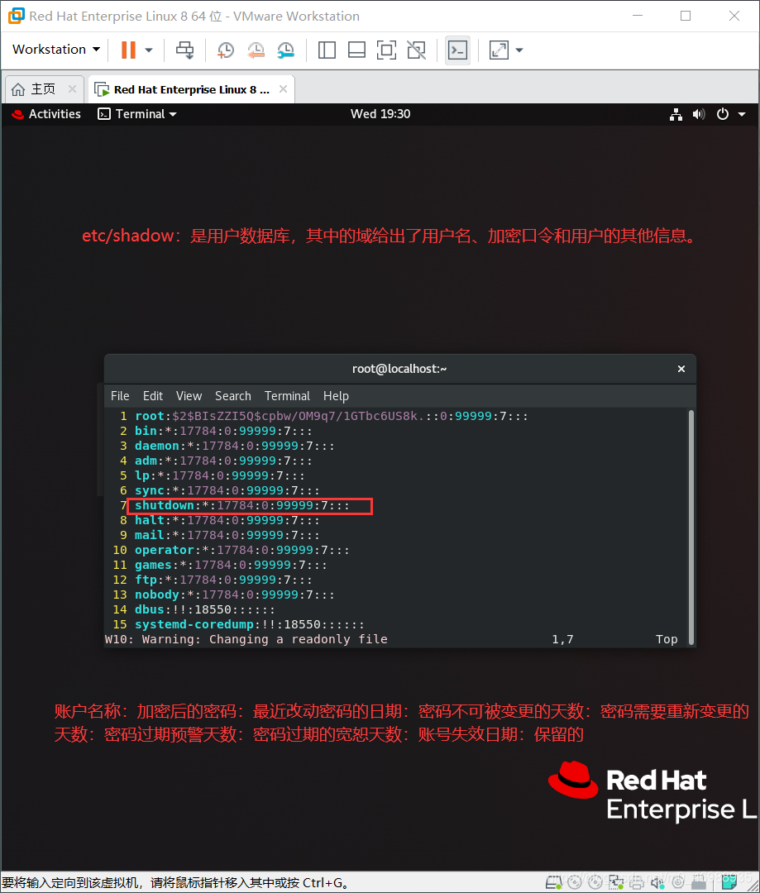Image resolution: width=760 pixels, height=893 pixels.
Task: Take a snapshot of this virtual machine
Action: tap(226, 50)
